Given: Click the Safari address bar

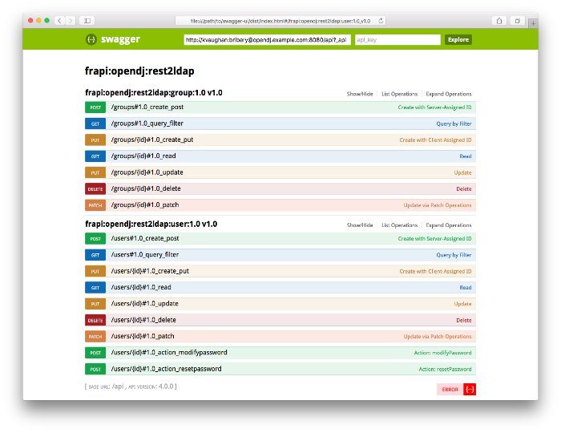Looking at the screenshot, I should pos(280,21).
